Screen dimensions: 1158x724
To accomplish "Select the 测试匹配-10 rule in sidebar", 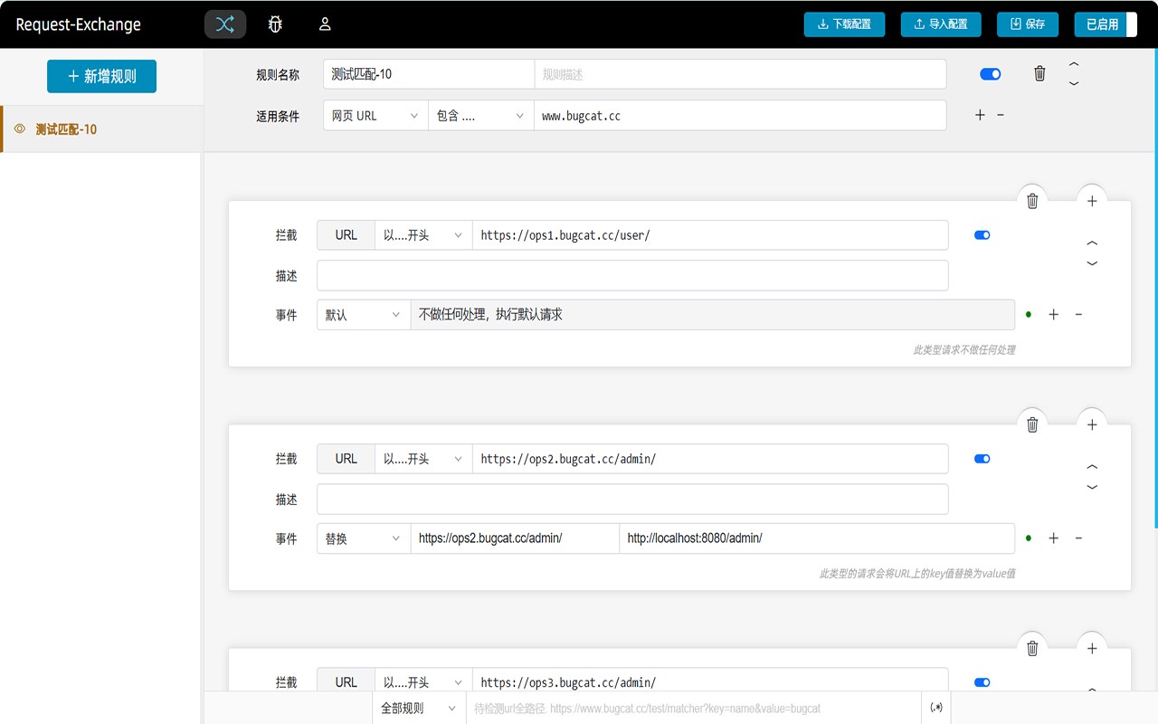I will pyautogui.click(x=100, y=129).
